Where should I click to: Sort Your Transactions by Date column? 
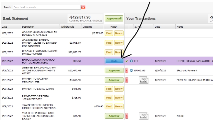coord(165,27)
